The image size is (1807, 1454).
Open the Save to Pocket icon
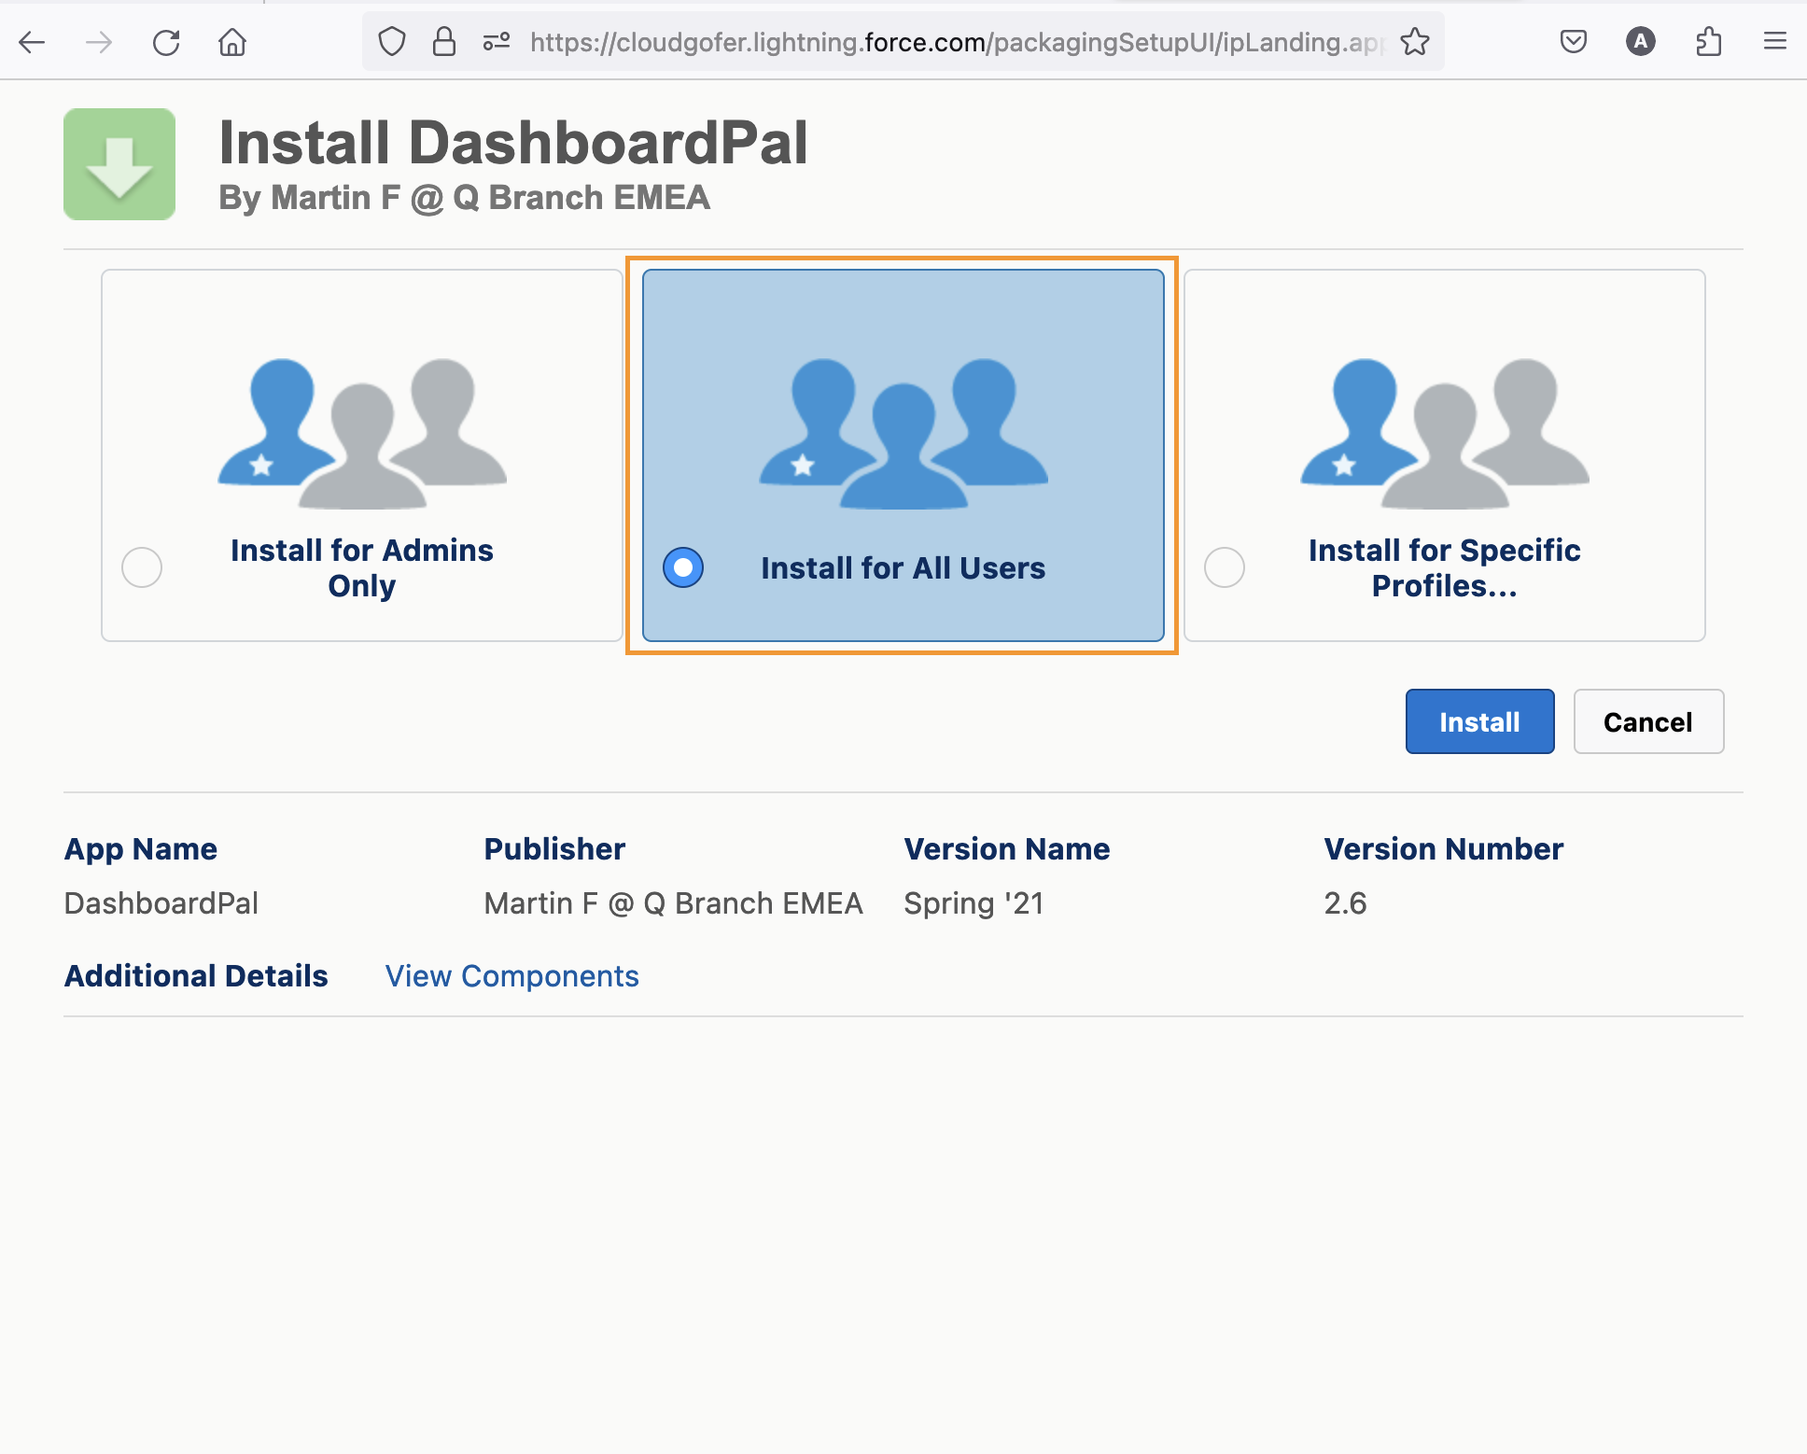pyautogui.click(x=1572, y=41)
